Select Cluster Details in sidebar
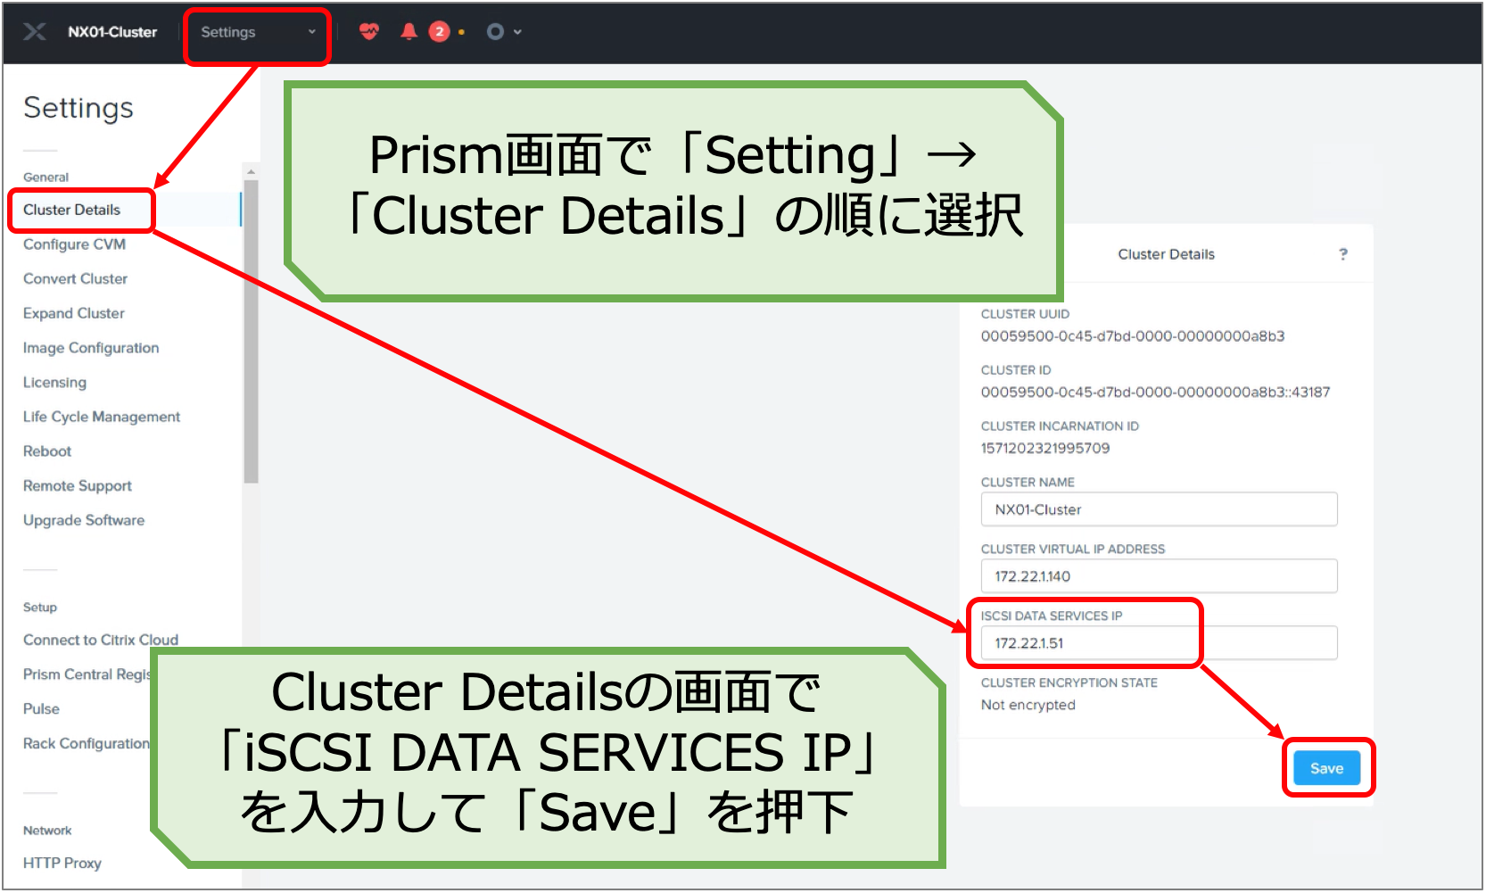This screenshot has height=893, width=1486. point(71,210)
